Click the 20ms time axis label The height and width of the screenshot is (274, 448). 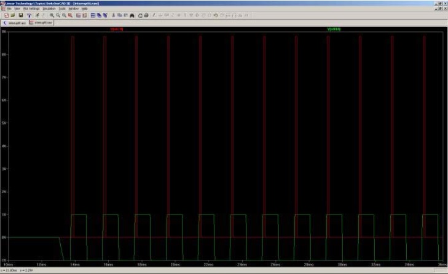[x=175, y=265]
